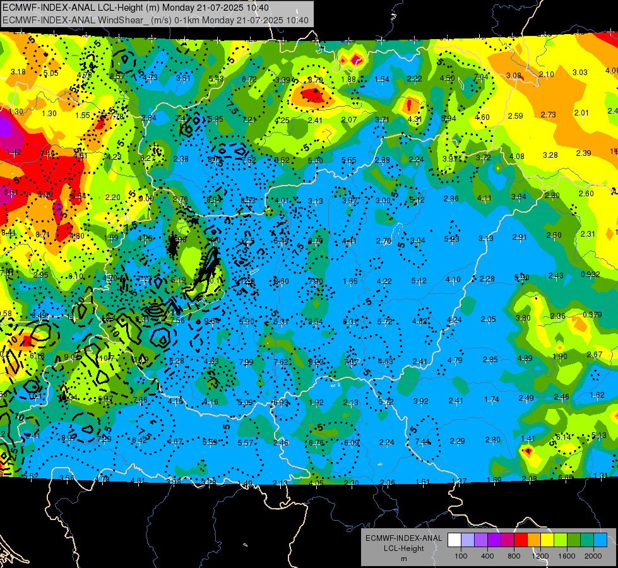Screen dimensions: 618x568
Task: Select the lime green legend swatch
Action: tap(561, 540)
